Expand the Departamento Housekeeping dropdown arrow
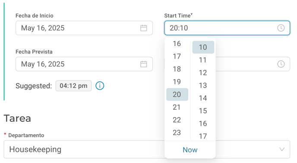 click(282, 149)
